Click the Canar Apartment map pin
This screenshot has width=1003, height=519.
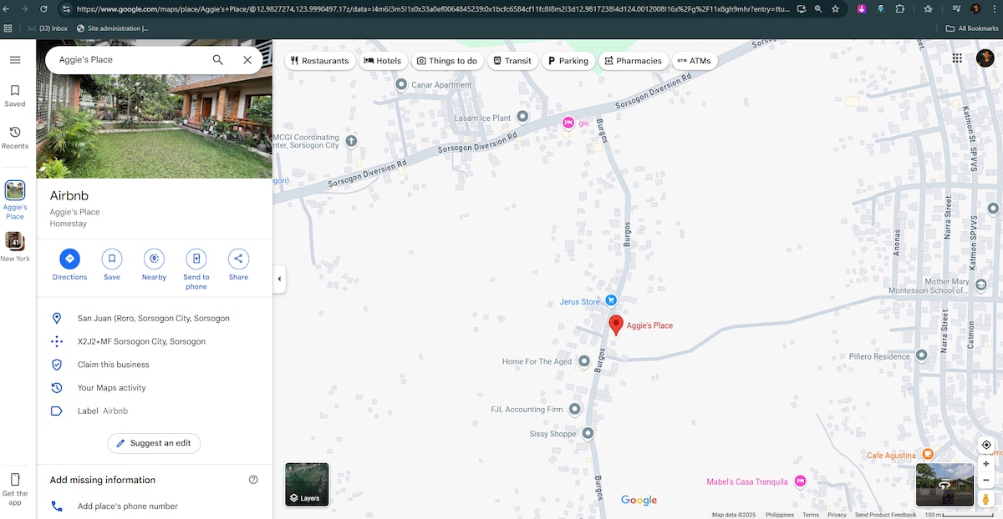tap(401, 84)
